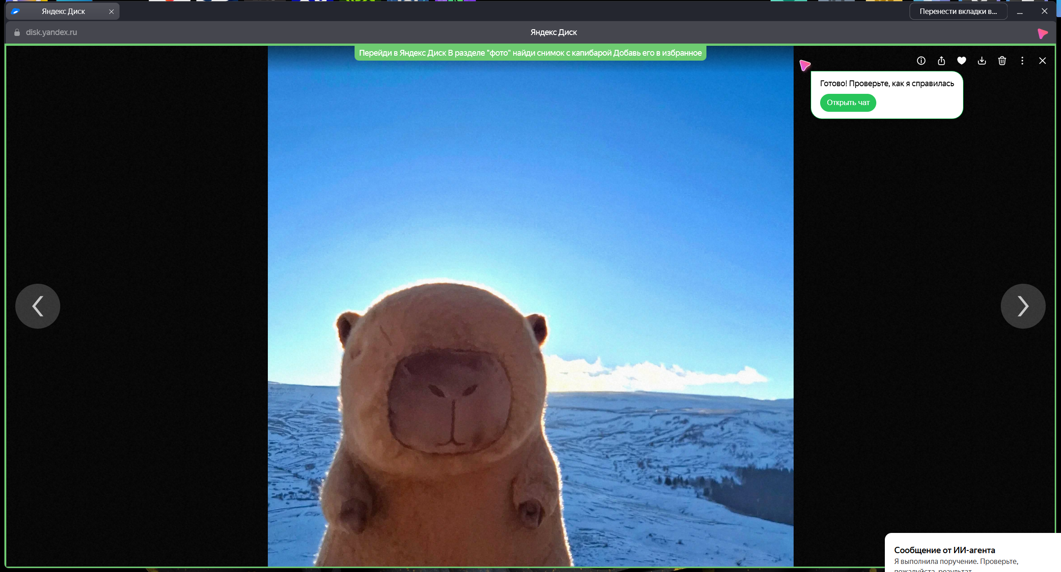1061x572 pixels.
Task: Minimize the browser window
Action: (x=1020, y=12)
